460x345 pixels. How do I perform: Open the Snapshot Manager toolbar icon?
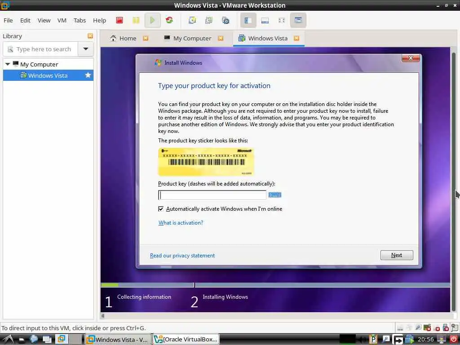(226, 20)
